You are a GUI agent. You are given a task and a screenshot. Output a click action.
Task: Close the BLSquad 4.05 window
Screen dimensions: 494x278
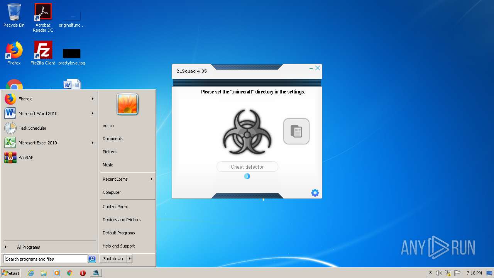point(318,68)
